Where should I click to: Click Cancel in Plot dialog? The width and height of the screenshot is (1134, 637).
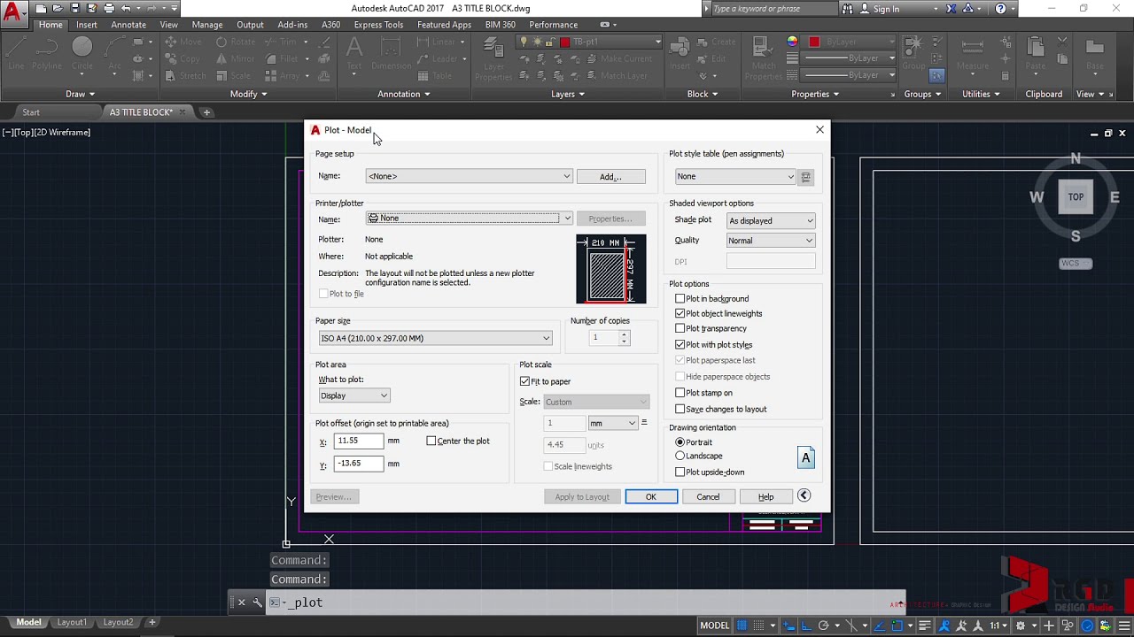pyautogui.click(x=708, y=496)
